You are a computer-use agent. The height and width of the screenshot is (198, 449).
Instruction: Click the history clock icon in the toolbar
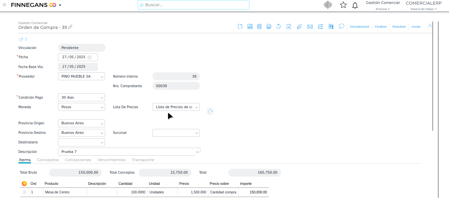278,27
